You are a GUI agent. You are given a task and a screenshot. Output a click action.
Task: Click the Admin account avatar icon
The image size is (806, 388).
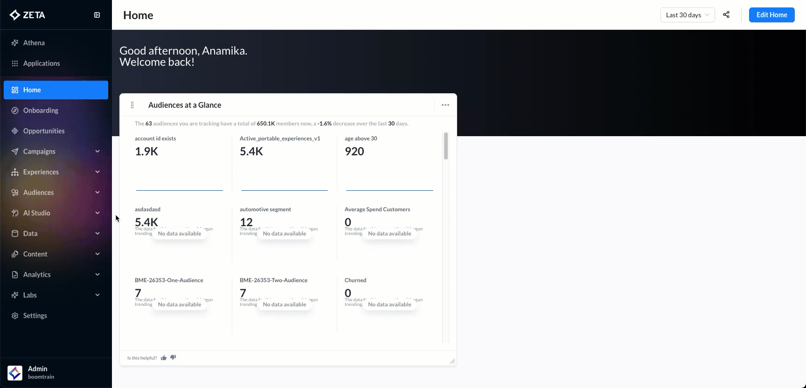pos(15,373)
